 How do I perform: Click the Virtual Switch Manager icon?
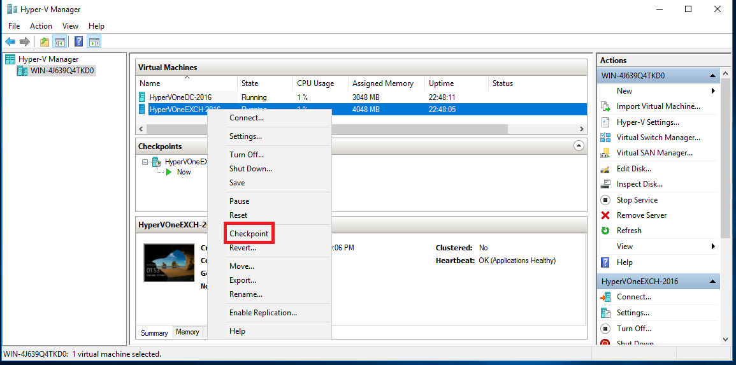click(x=605, y=138)
